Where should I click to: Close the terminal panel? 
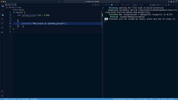[176, 5]
